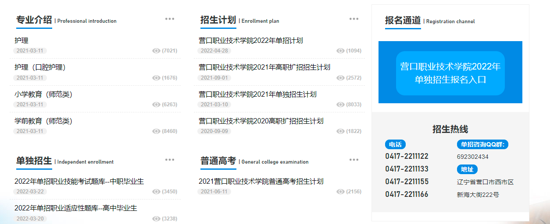This screenshot has height=224, width=550.
Task: Click the 专业介绍 section heading
Action: pyautogui.click(x=34, y=20)
